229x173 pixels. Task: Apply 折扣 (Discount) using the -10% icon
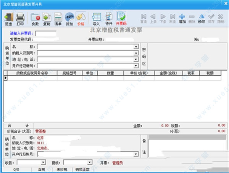pyautogui.click(x=69, y=18)
